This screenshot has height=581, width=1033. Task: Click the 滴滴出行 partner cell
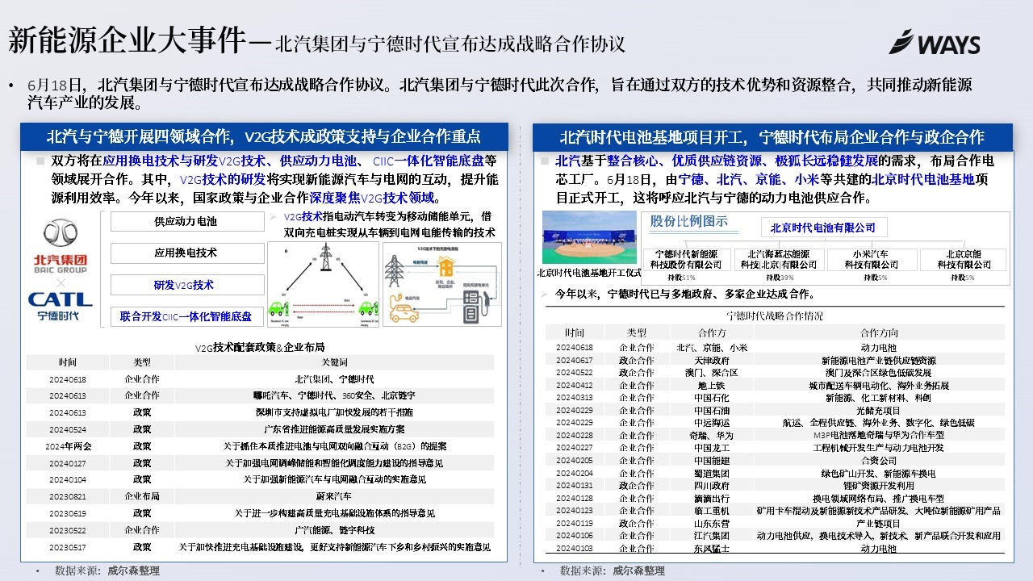pyautogui.click(x=711, y=499)
